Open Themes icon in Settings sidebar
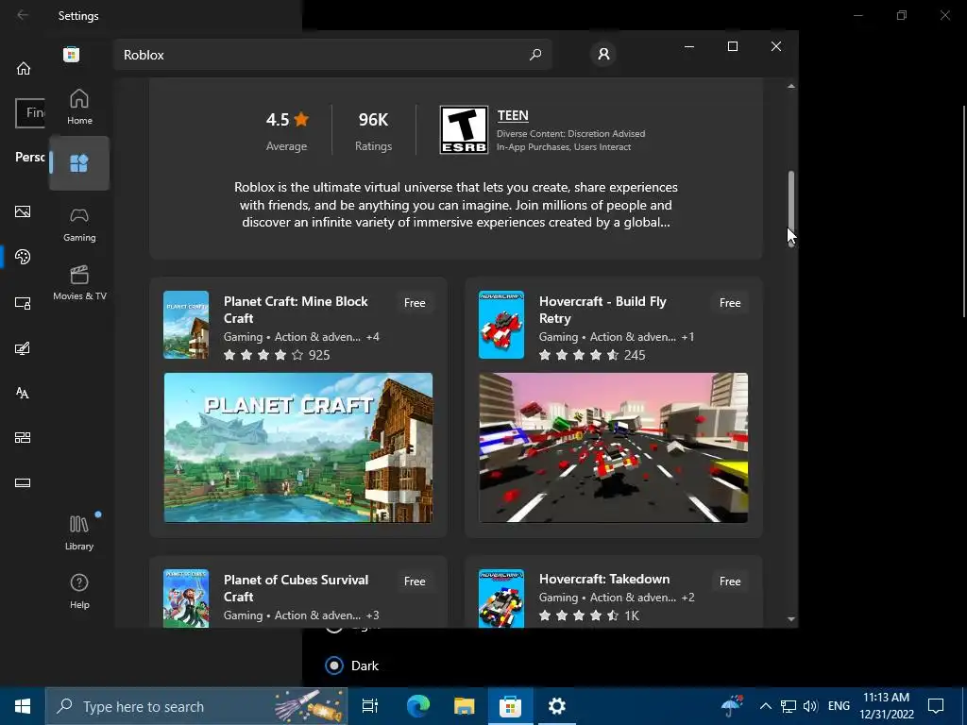 23,348
